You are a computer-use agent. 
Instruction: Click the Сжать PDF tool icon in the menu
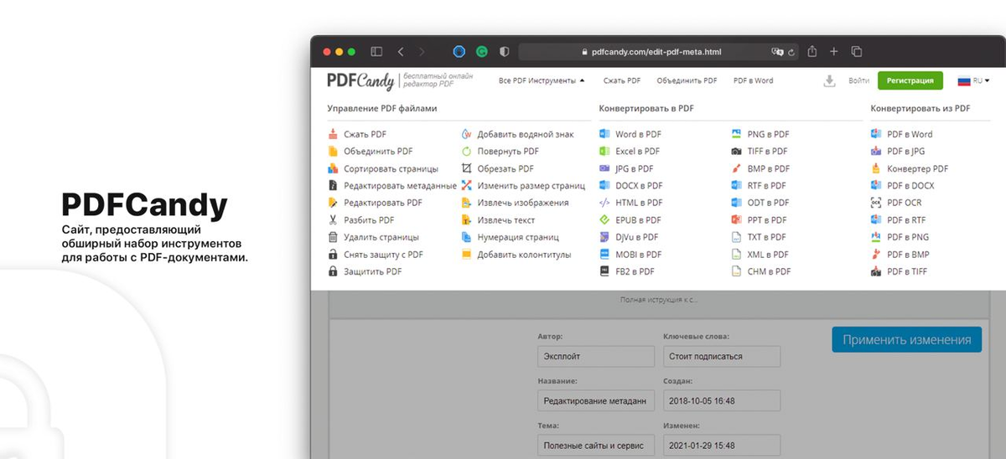[333, 134]
